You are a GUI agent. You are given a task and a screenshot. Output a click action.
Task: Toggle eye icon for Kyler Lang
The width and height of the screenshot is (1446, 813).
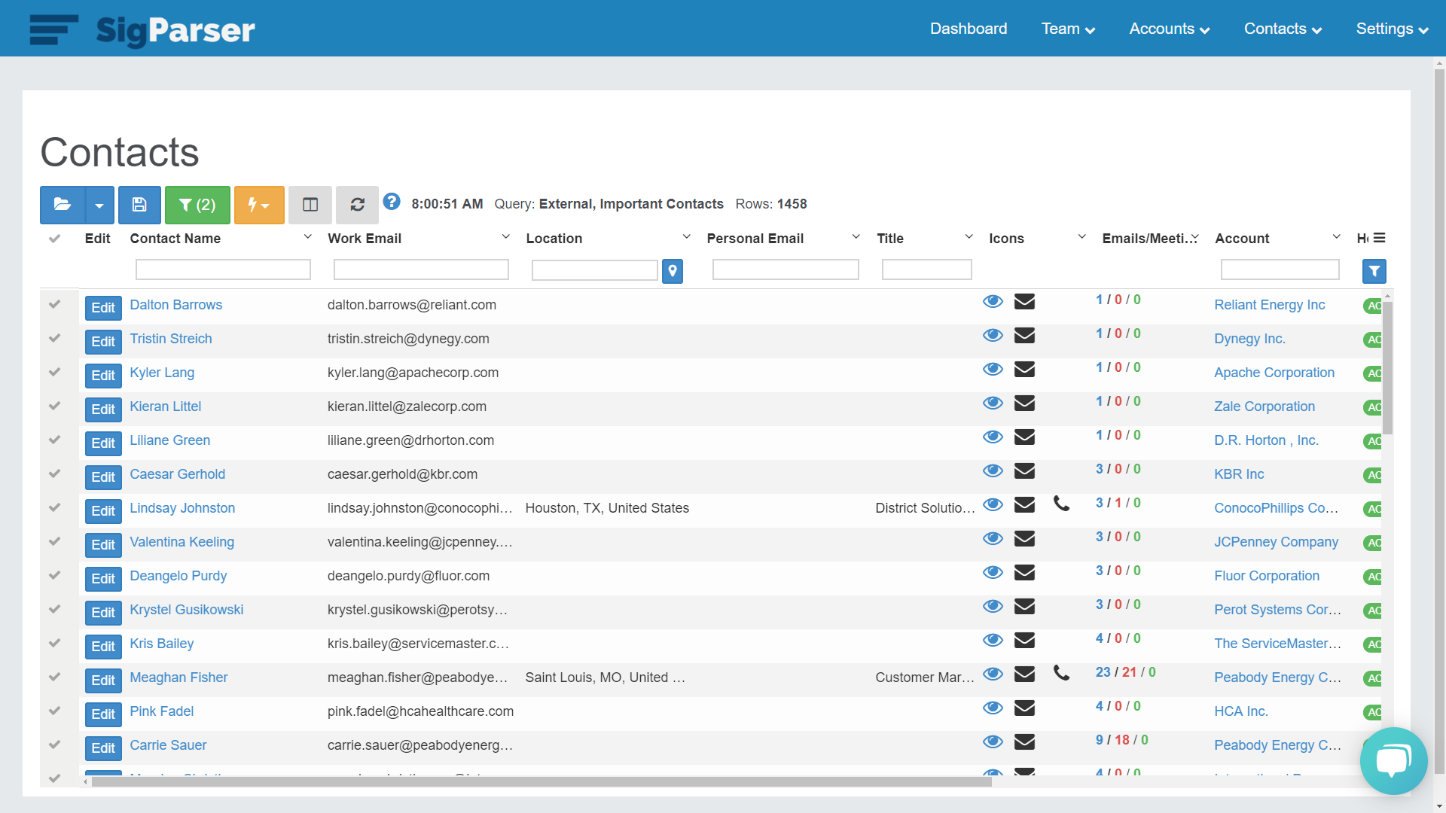pos(993,370)
